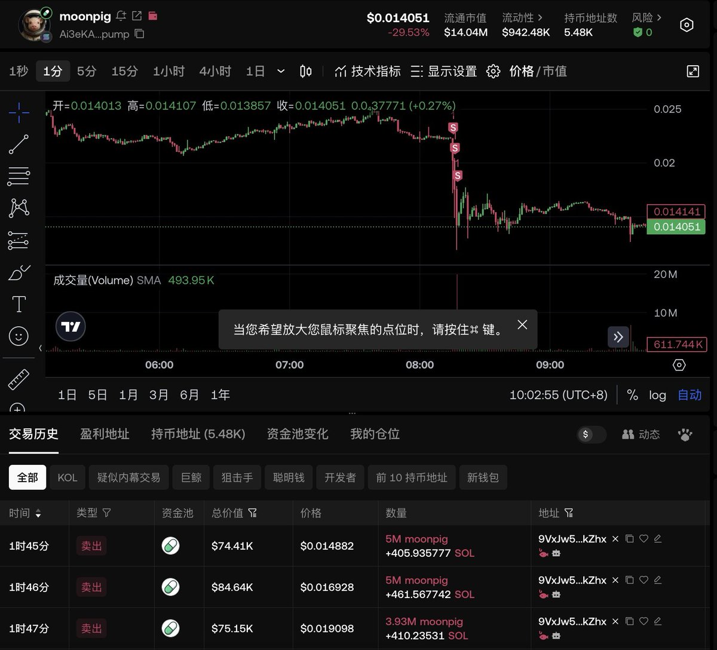Click the chart settings gear icon
The width and height of the screenshot is (717, 650).
(493, 71)
